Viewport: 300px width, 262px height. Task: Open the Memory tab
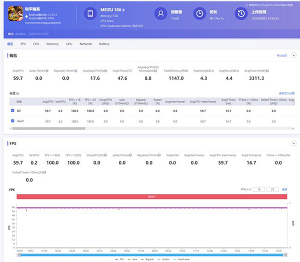(52, 44)
